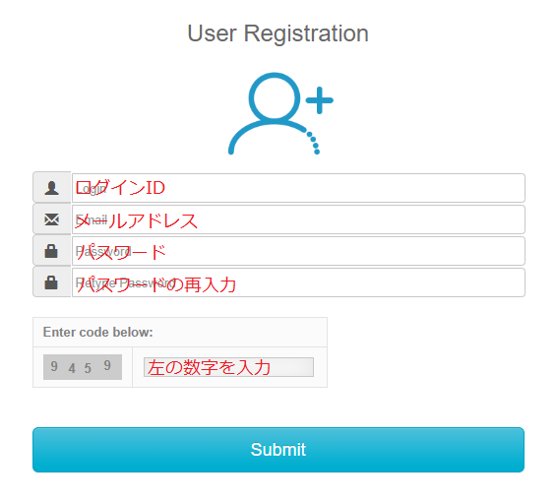556x499 pixels.
Task: Select the Password input field
Action: [298, 251]
